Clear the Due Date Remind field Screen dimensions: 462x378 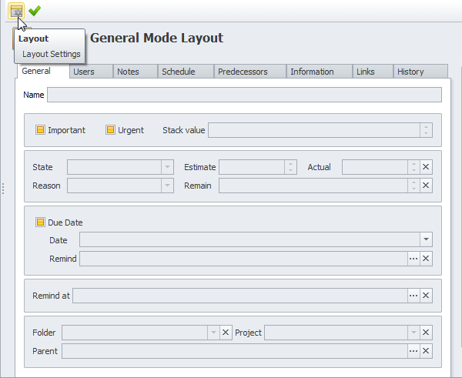(426, 259)
